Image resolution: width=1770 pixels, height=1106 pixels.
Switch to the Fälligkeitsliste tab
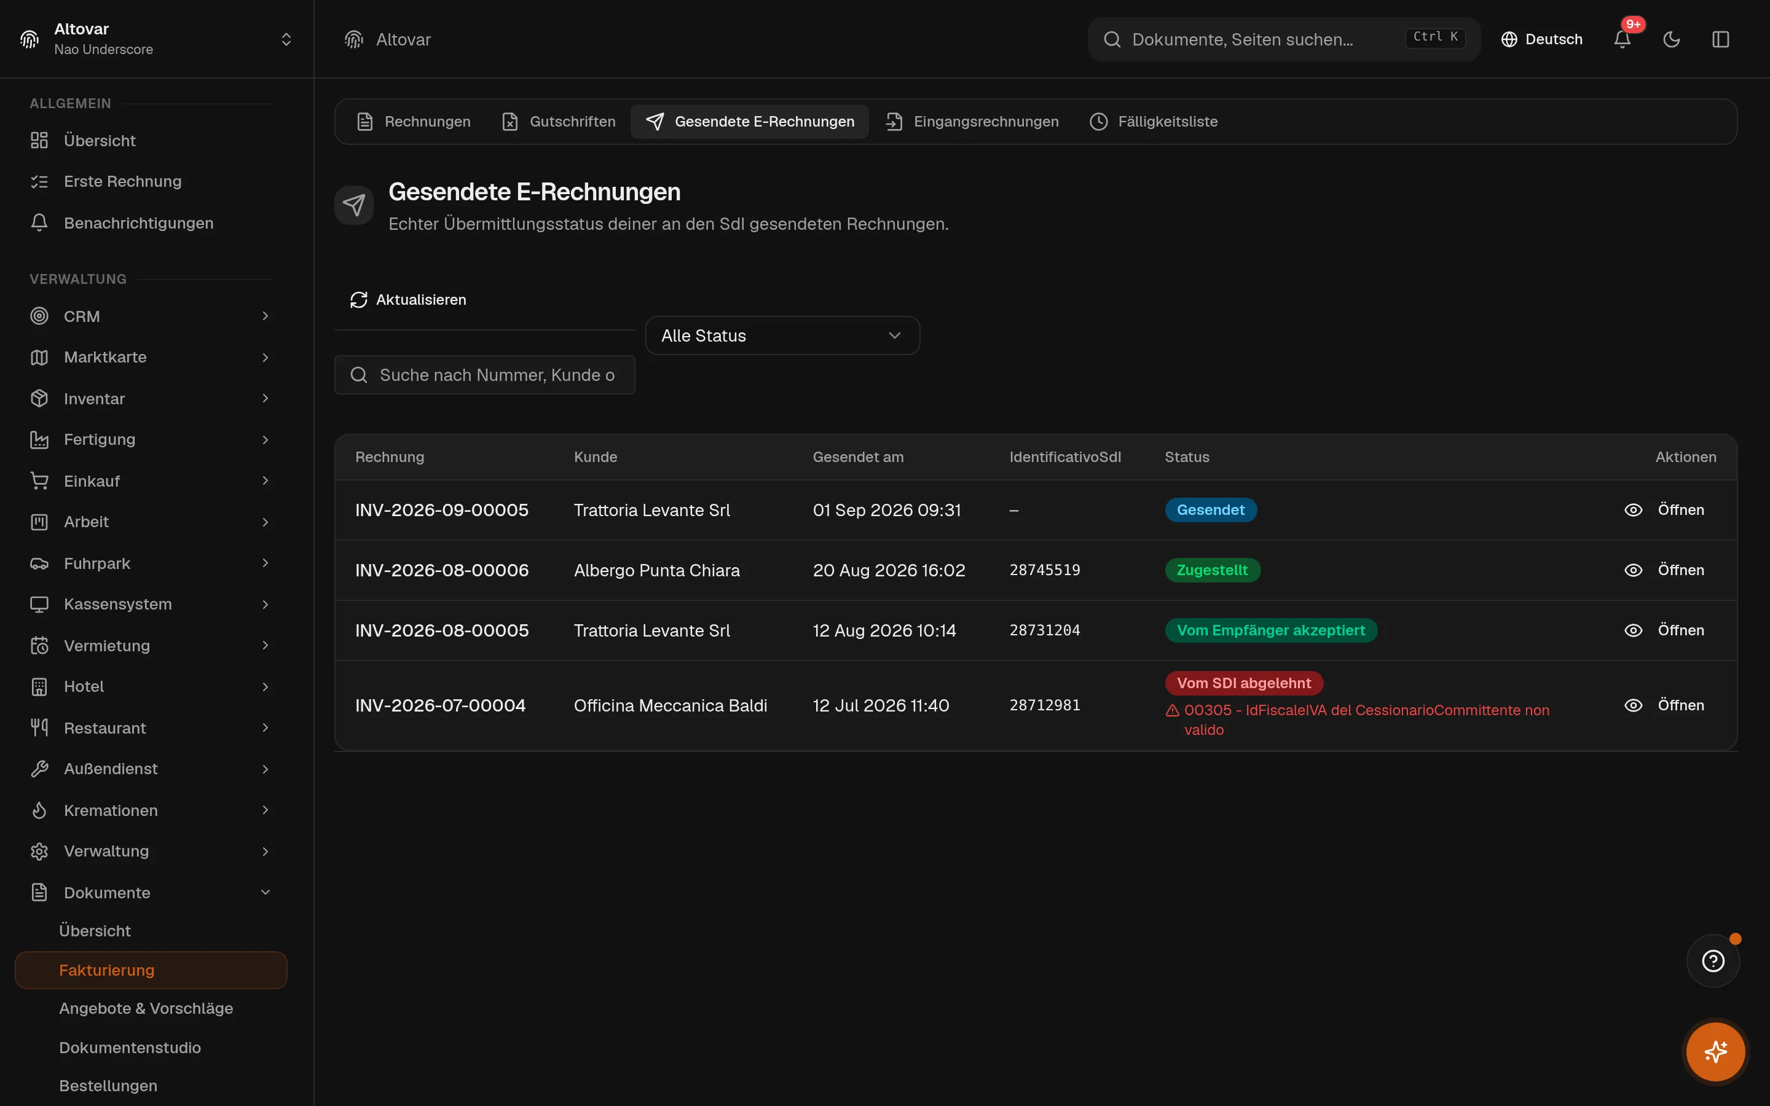pos(1154,122)
